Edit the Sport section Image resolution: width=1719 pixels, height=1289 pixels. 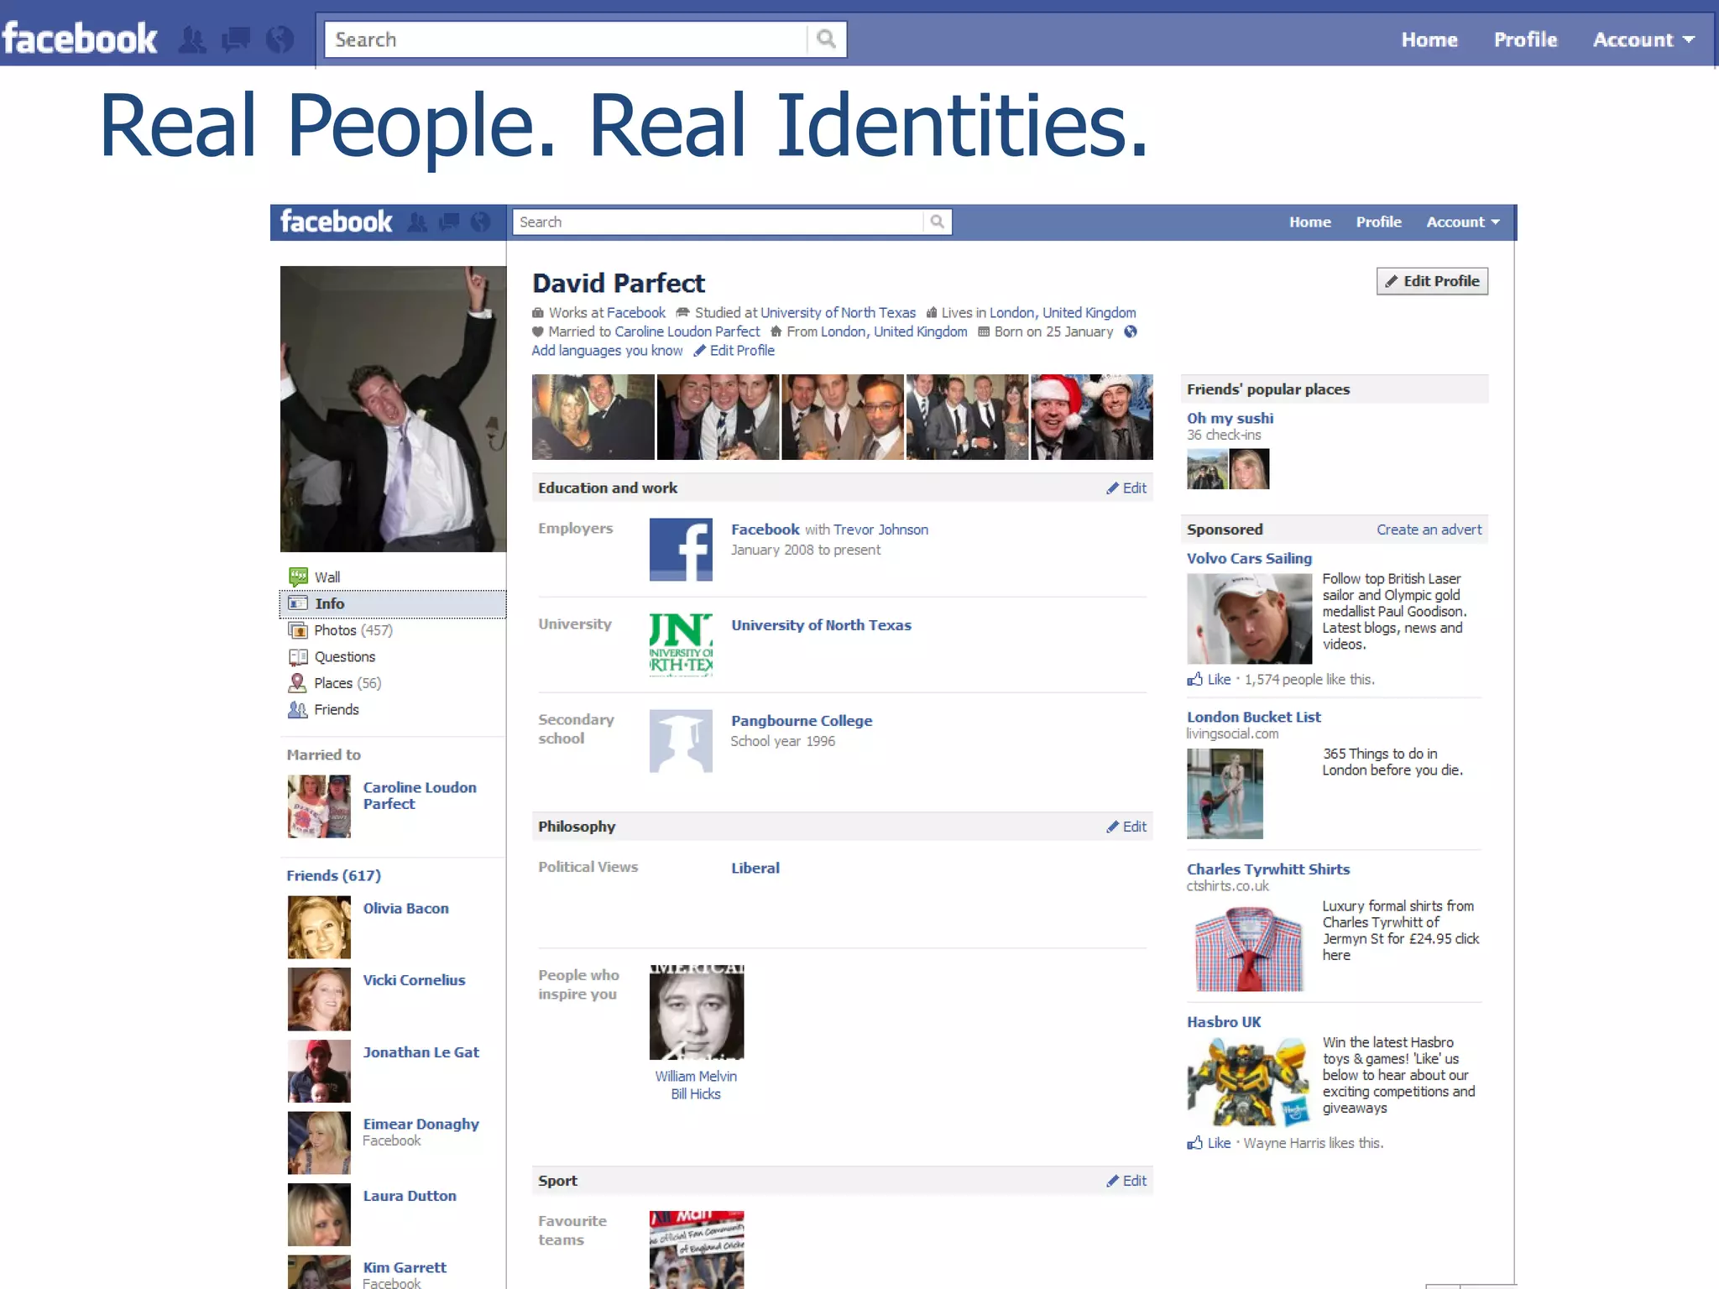1126,1181
